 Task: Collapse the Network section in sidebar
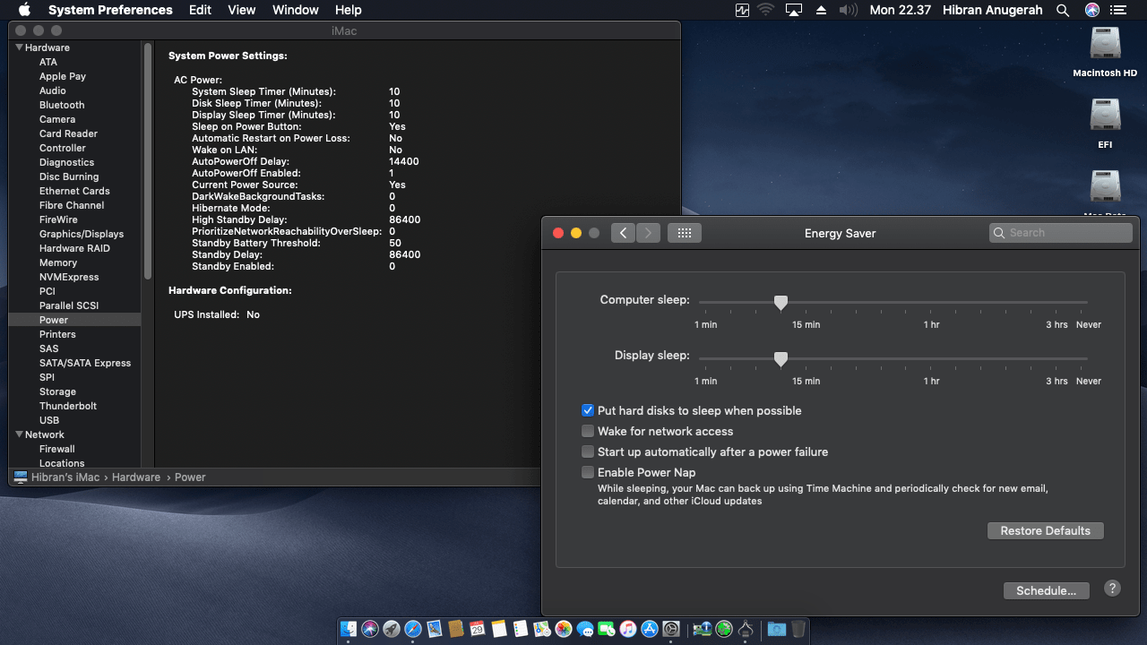click(x=20, y=434)
